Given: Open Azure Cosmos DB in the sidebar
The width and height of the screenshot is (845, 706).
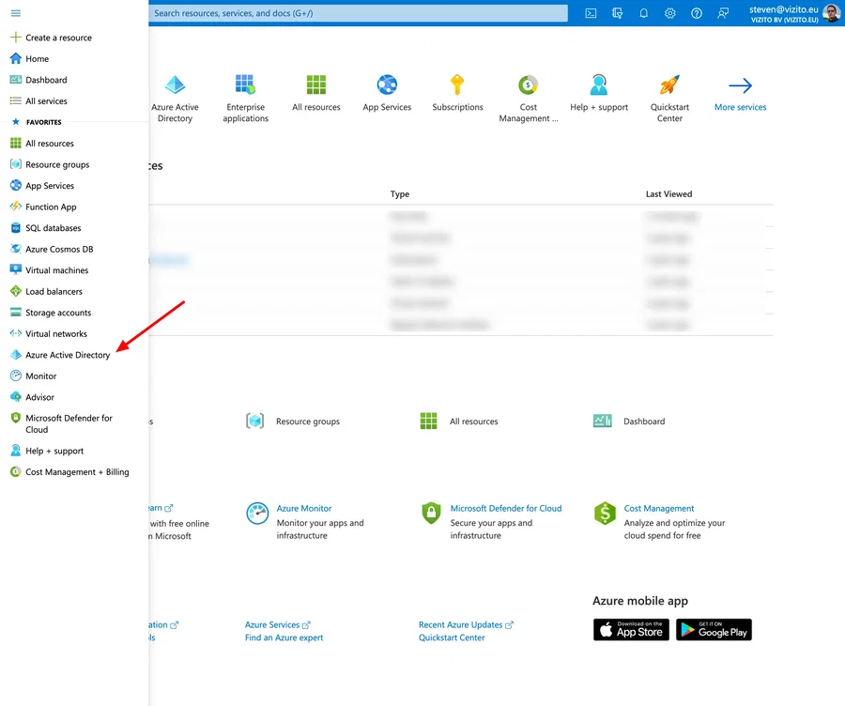Looking at the screenshot, I should tap(59, 249).
